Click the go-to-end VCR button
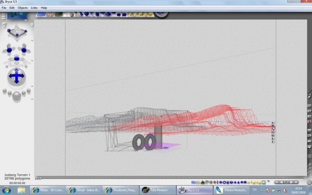 coord(296,183)
